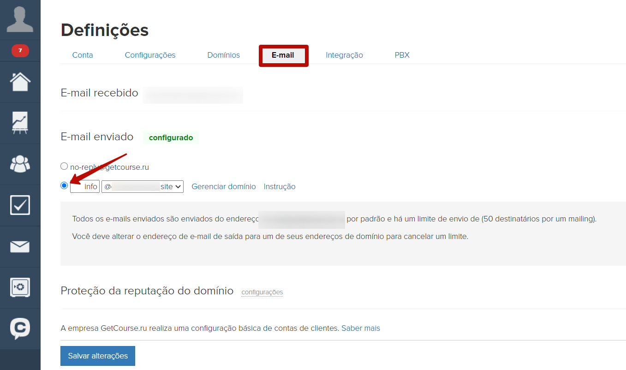Click the Salvar alterações button
626x370 pixels.
click(98, 356)
